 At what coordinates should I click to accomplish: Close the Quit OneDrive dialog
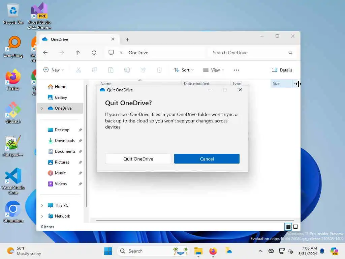pyautogui.click(x=240, y=90)
